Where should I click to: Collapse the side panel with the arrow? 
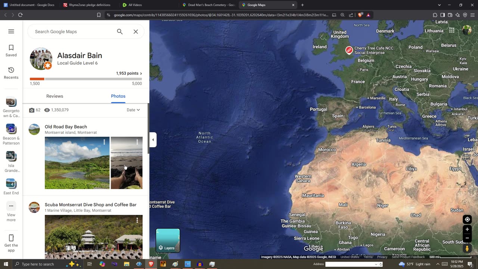[x=153, y=140]
